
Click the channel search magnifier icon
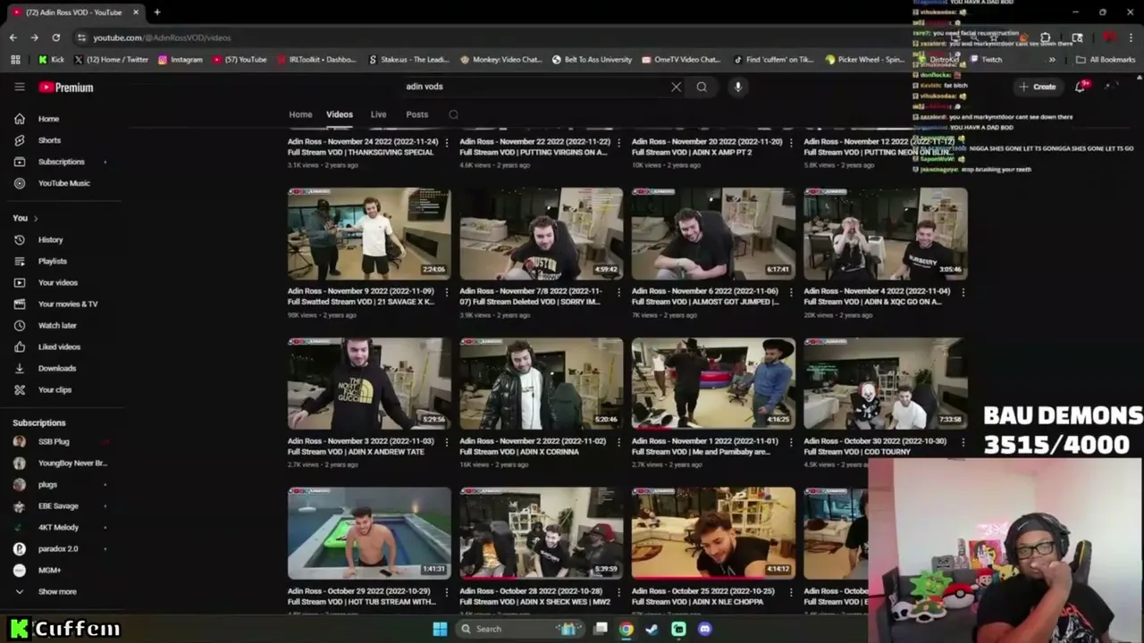click(453, 114)
